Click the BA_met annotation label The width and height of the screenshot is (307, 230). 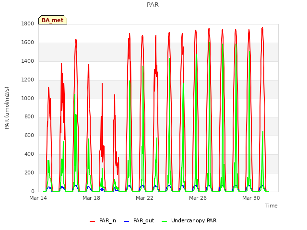click(x=53, y=20)
